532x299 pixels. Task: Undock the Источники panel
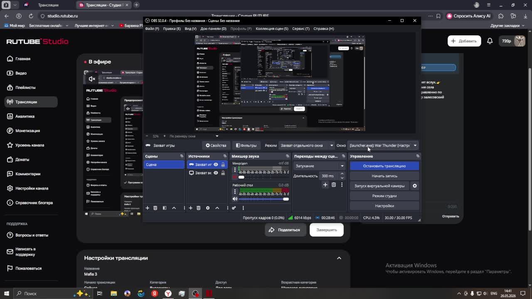225,156
